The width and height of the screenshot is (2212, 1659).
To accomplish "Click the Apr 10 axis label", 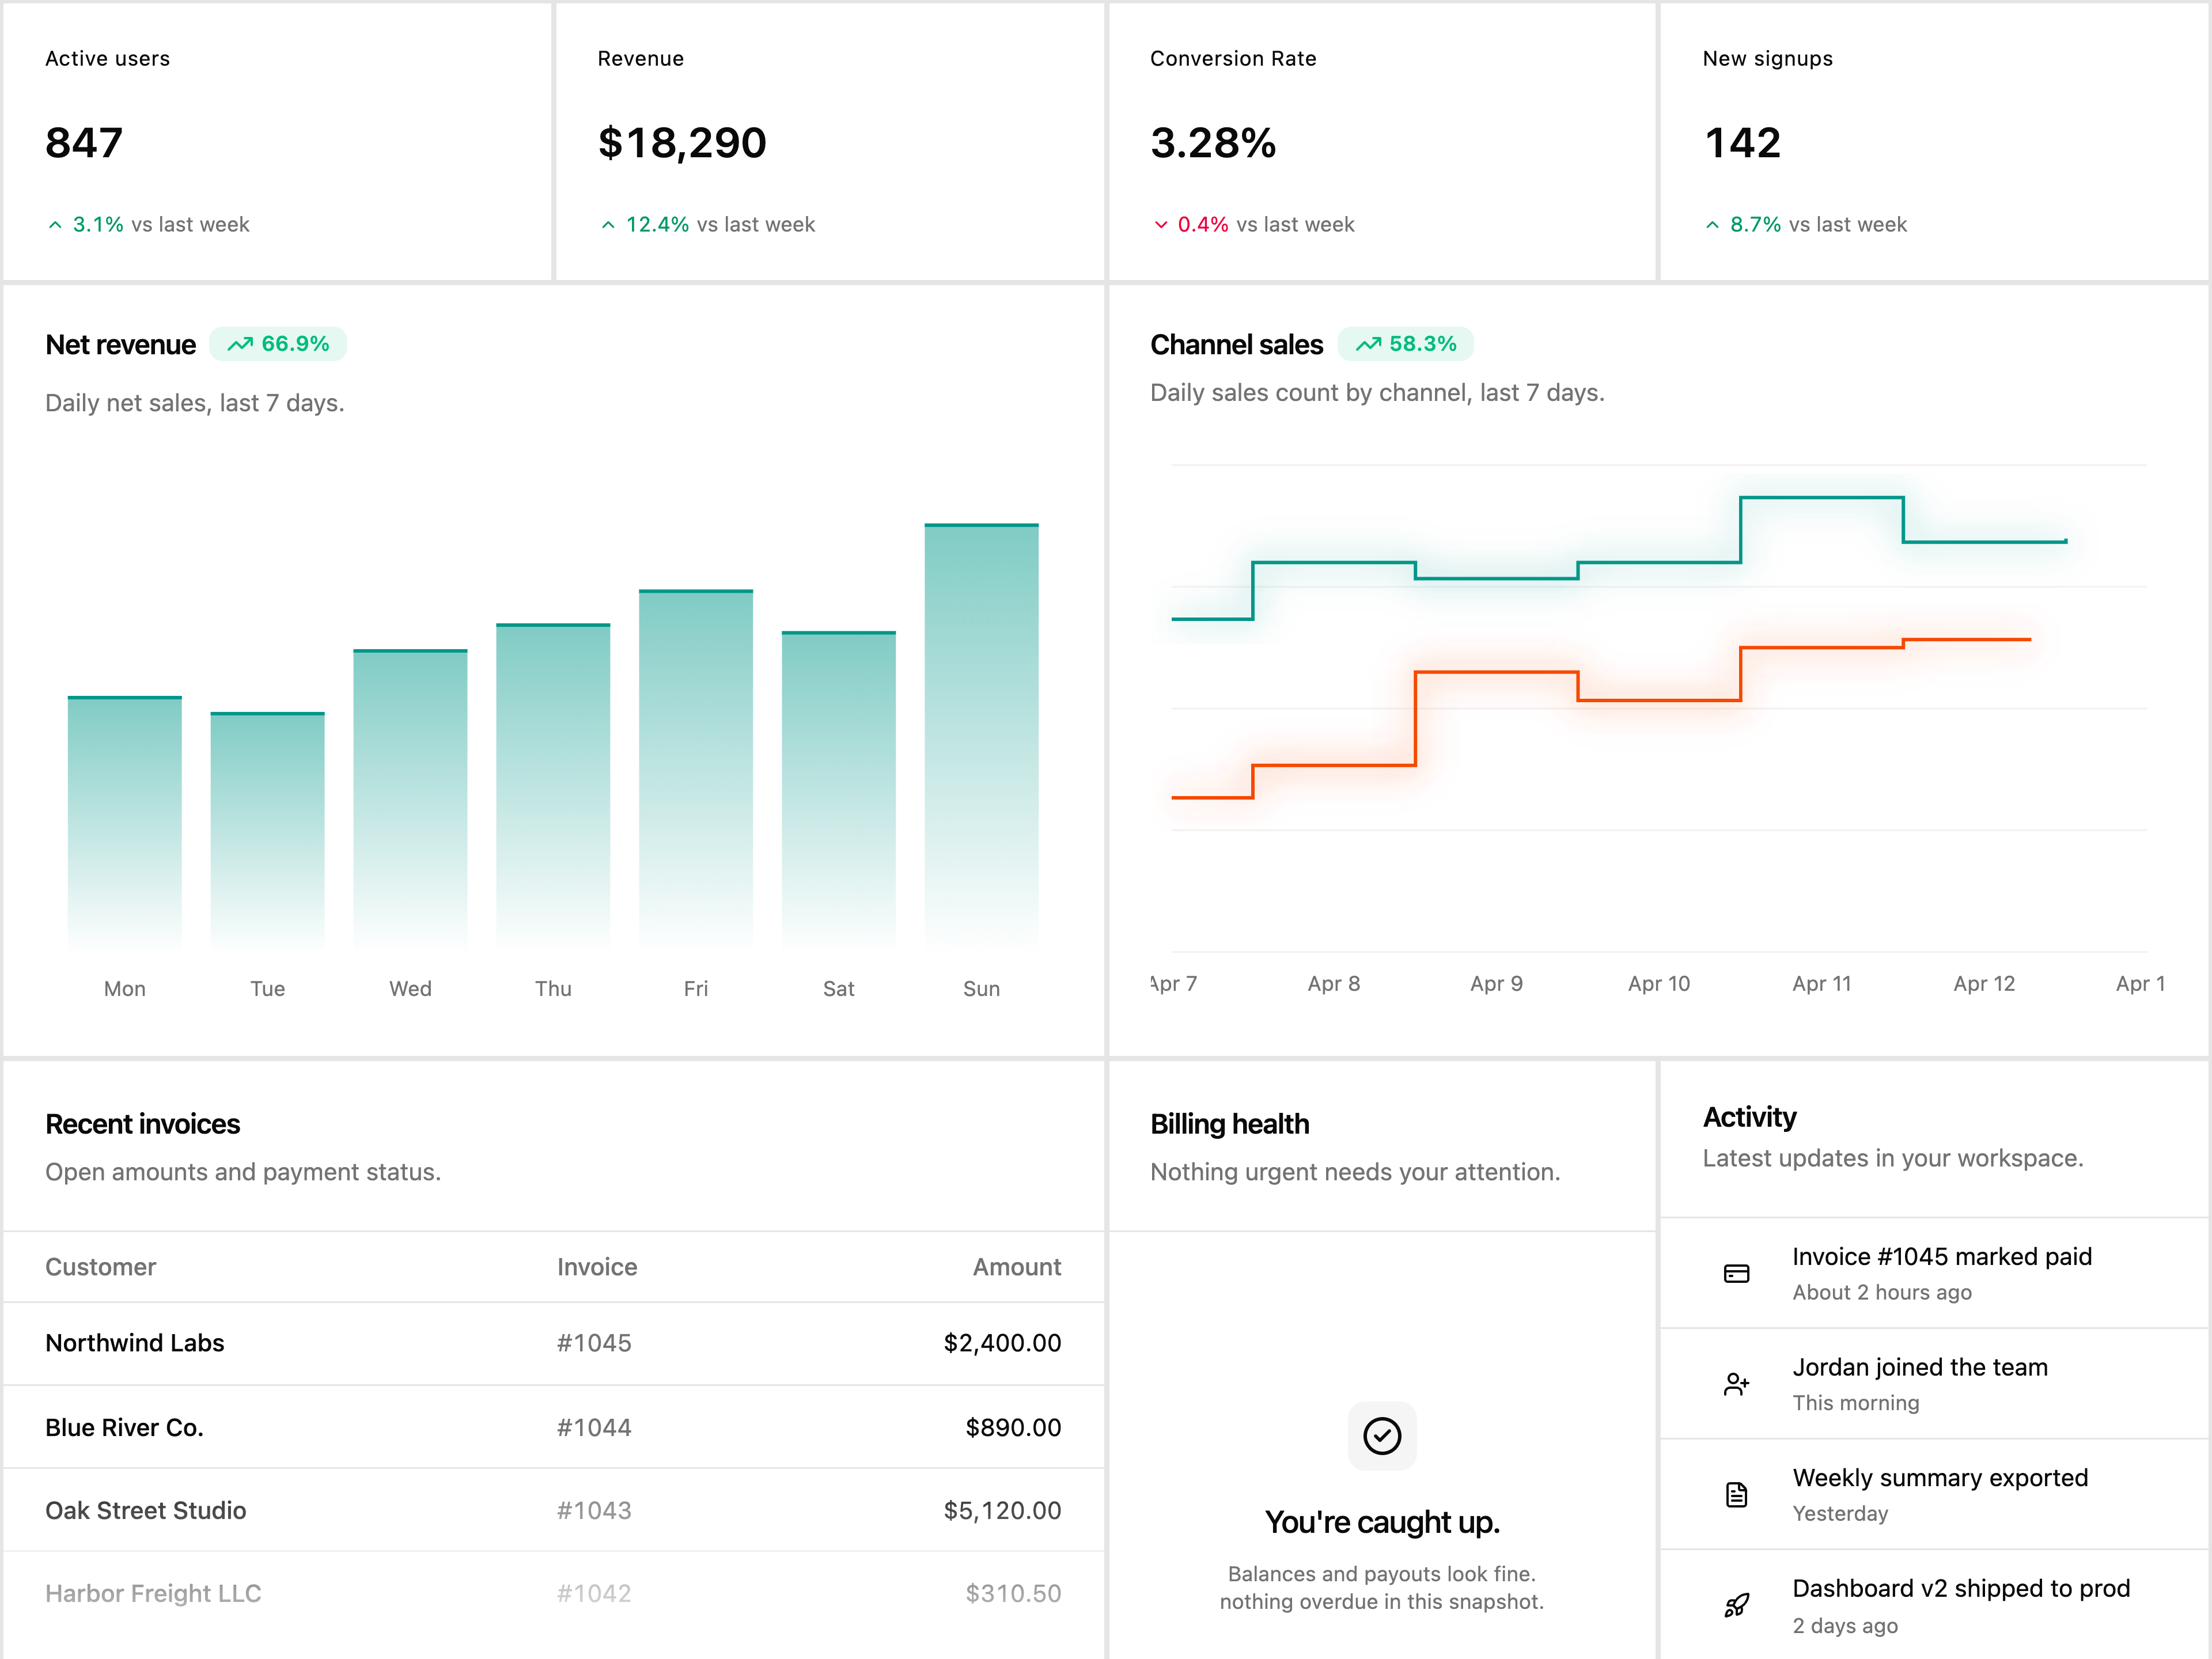I will [1659, 984].
